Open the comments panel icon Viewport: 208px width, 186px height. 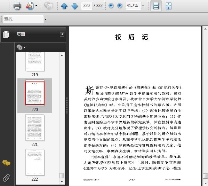point(6,163)
